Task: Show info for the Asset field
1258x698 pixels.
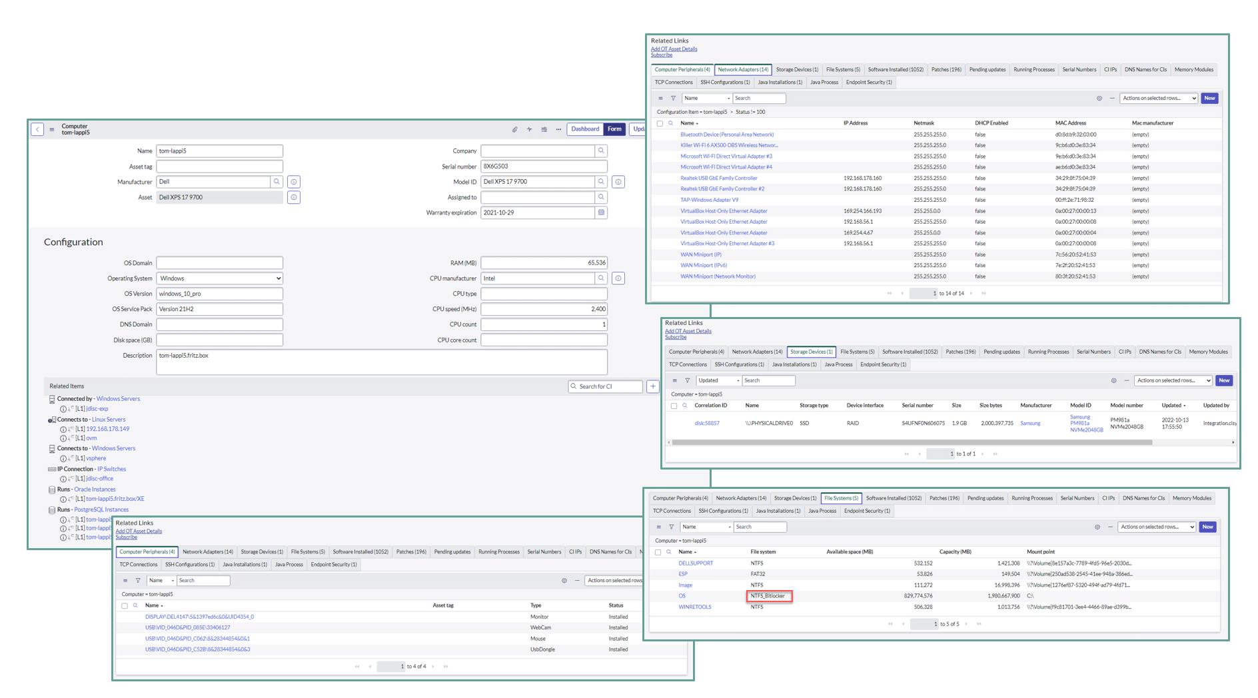Action: [294, 197]
